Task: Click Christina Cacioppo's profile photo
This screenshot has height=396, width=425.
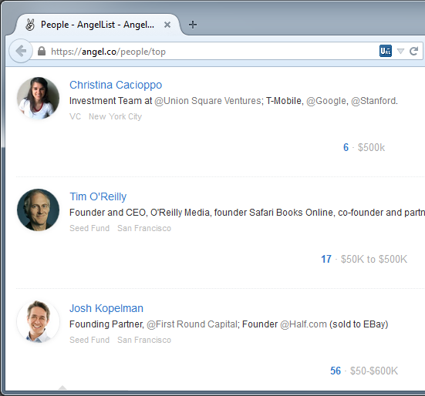Action: 38,99
